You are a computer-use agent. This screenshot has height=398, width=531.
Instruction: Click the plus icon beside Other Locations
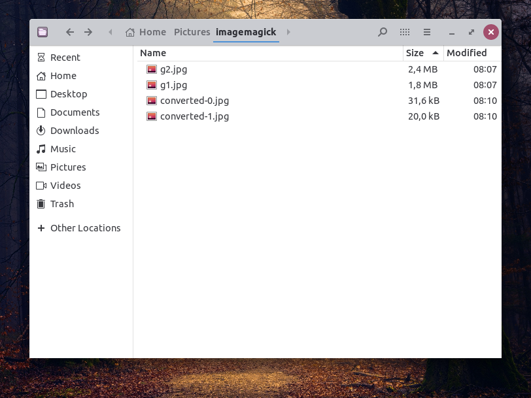click(x=41, y=228)
